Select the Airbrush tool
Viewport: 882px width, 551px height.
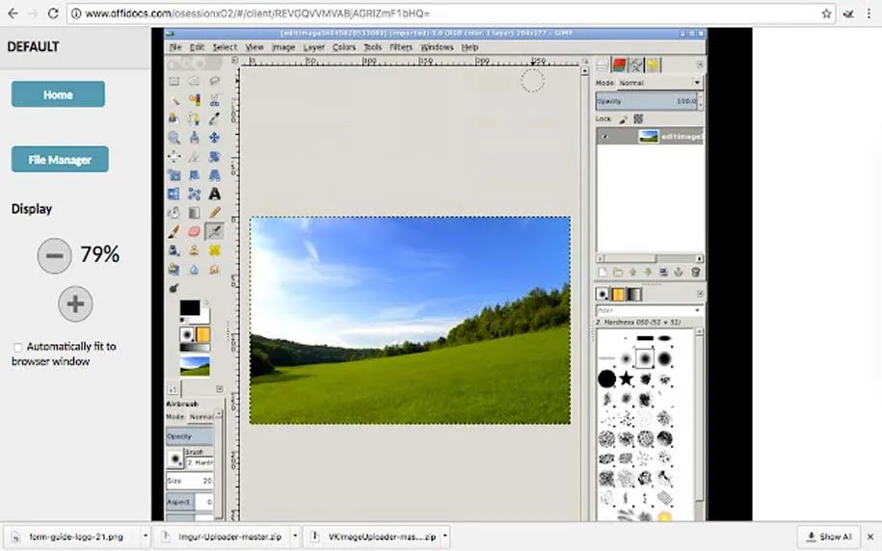pyautogui.click(x=214, y=231)
